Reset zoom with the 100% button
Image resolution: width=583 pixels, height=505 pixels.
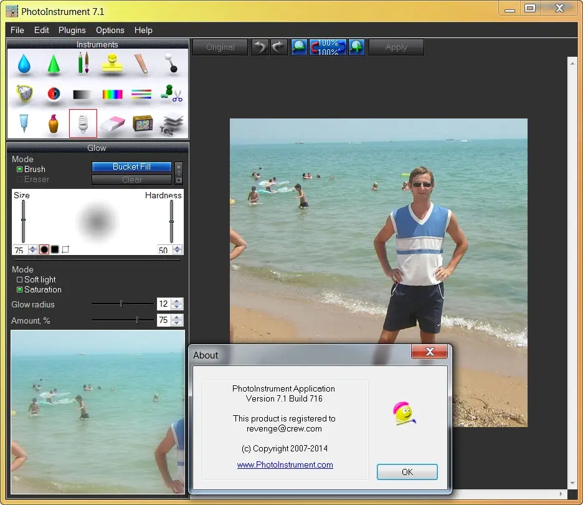click(x=328, y=47)
